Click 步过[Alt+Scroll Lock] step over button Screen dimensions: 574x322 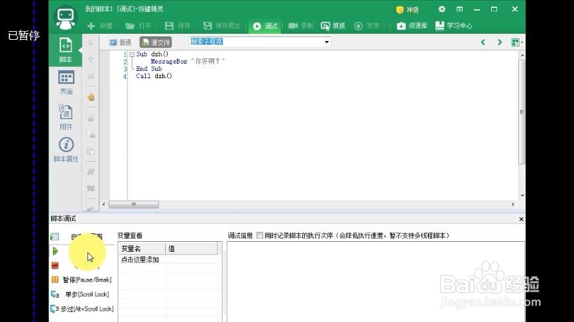pyautogui.click(x=82, y=309)
